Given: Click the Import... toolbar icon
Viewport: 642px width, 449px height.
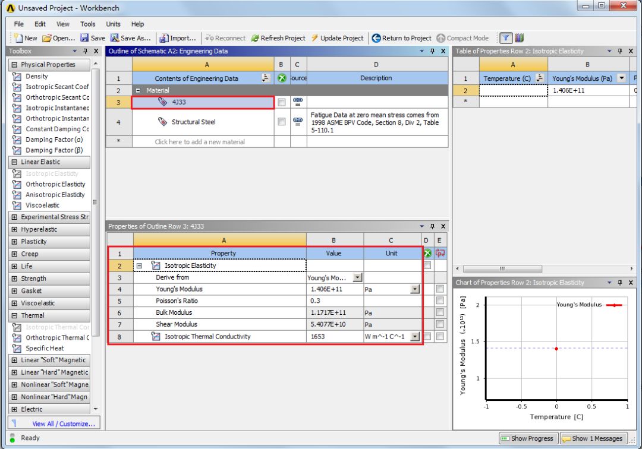Looking at the screenshot, I should tap(164, 38).
